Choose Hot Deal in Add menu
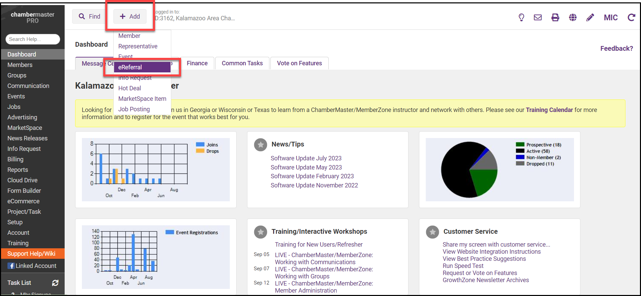The height and width of the screenshot is (296, 641). (x=130, y=88)
